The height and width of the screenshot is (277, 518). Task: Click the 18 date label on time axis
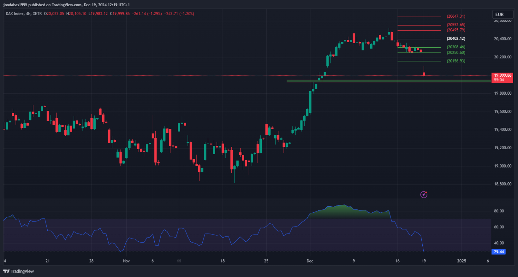(222, 261)
